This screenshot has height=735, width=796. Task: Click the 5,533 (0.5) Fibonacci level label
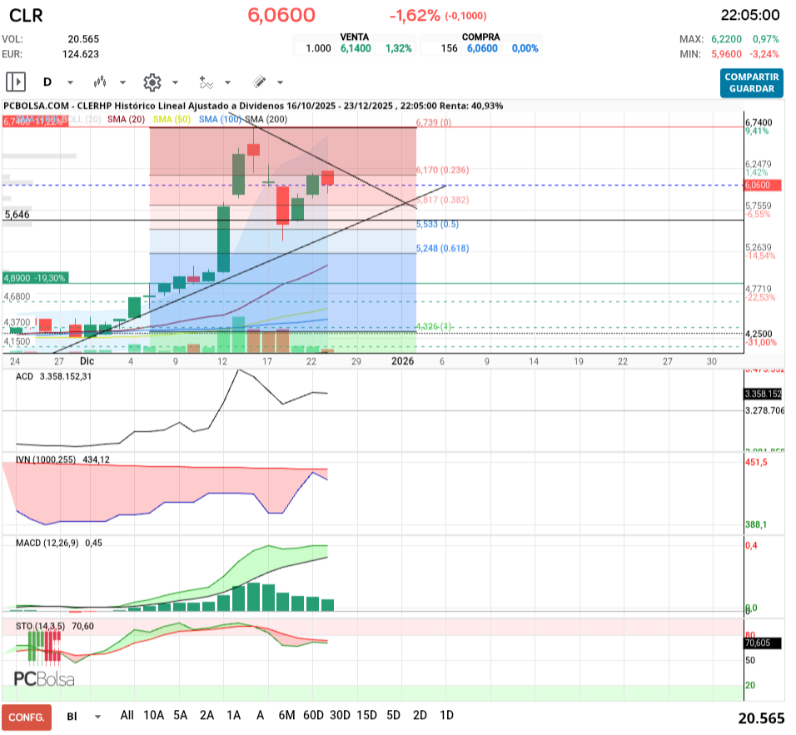(x=437, y=224)
